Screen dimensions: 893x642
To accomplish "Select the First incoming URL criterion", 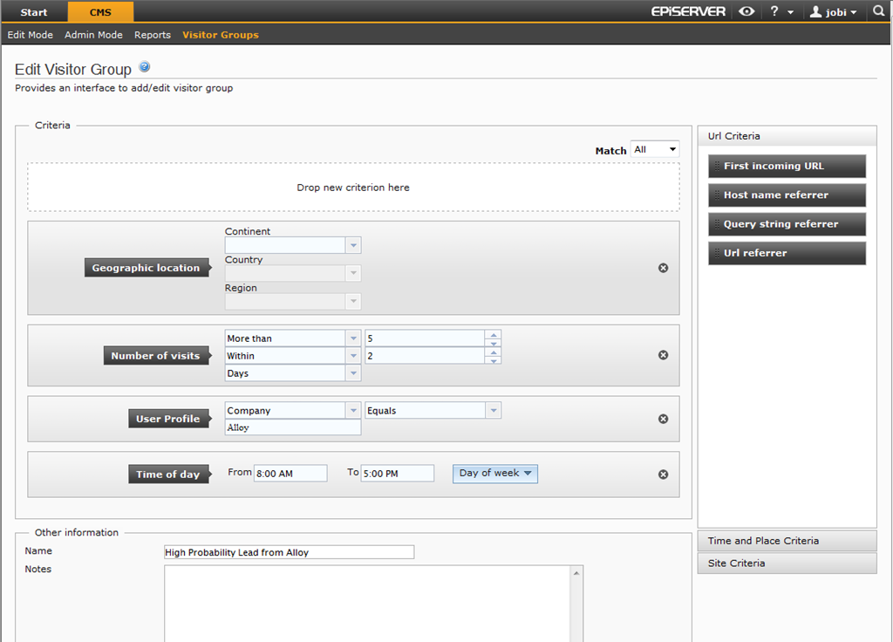I will click(787, 166).
